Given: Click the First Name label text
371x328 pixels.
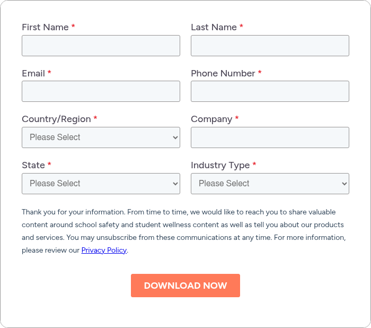Looking at the screenshot, I should tap(45, 27).
